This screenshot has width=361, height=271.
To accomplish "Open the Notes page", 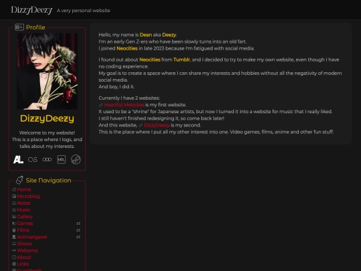I will (x=23, y=203).
